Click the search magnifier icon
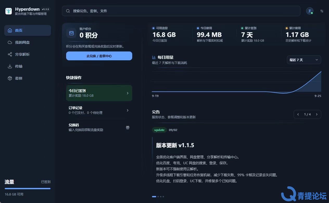The width and height of the screenshot is (329, 203). 68,11
